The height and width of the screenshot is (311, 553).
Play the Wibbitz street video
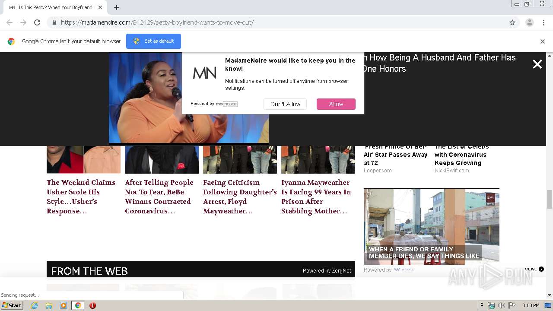coord(432,226)
